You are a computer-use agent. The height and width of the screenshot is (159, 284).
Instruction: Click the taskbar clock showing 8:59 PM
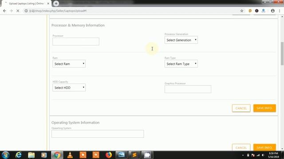coord(273,155)
